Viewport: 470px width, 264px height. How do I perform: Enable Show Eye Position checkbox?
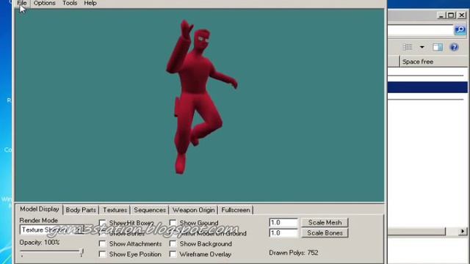pos(102,254)
